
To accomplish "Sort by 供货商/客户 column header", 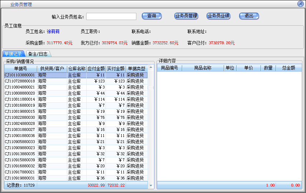I will coord(52,68).
